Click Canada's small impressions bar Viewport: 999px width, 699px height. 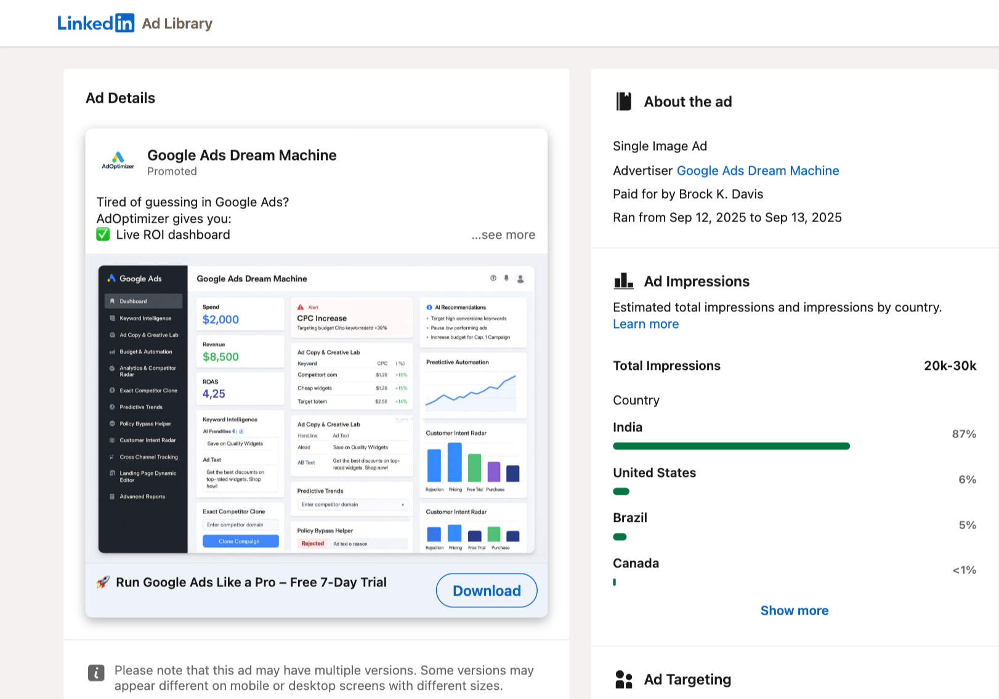[614, 582]
